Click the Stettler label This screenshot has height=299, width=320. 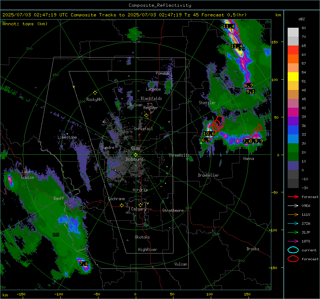pos(207,103)
